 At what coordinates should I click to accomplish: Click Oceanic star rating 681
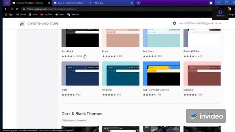pos(111,95)
